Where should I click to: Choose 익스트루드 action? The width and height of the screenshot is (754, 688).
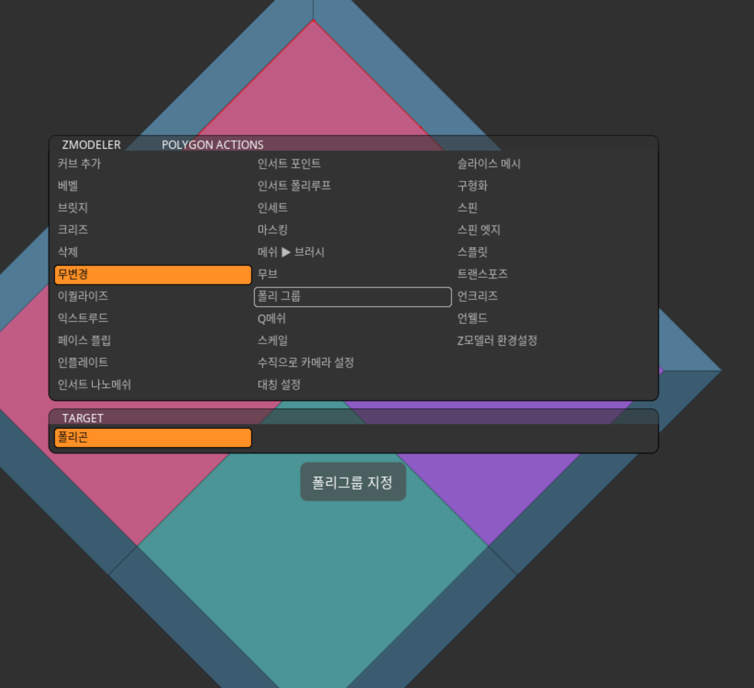(x=153, y=319)
